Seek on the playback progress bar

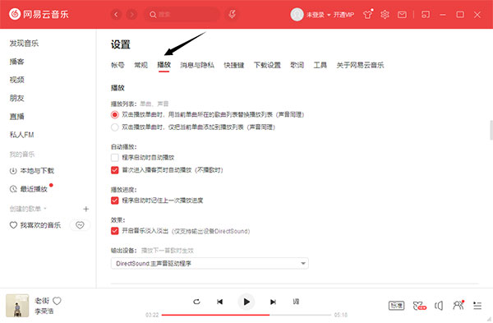[x=246, y=315]
